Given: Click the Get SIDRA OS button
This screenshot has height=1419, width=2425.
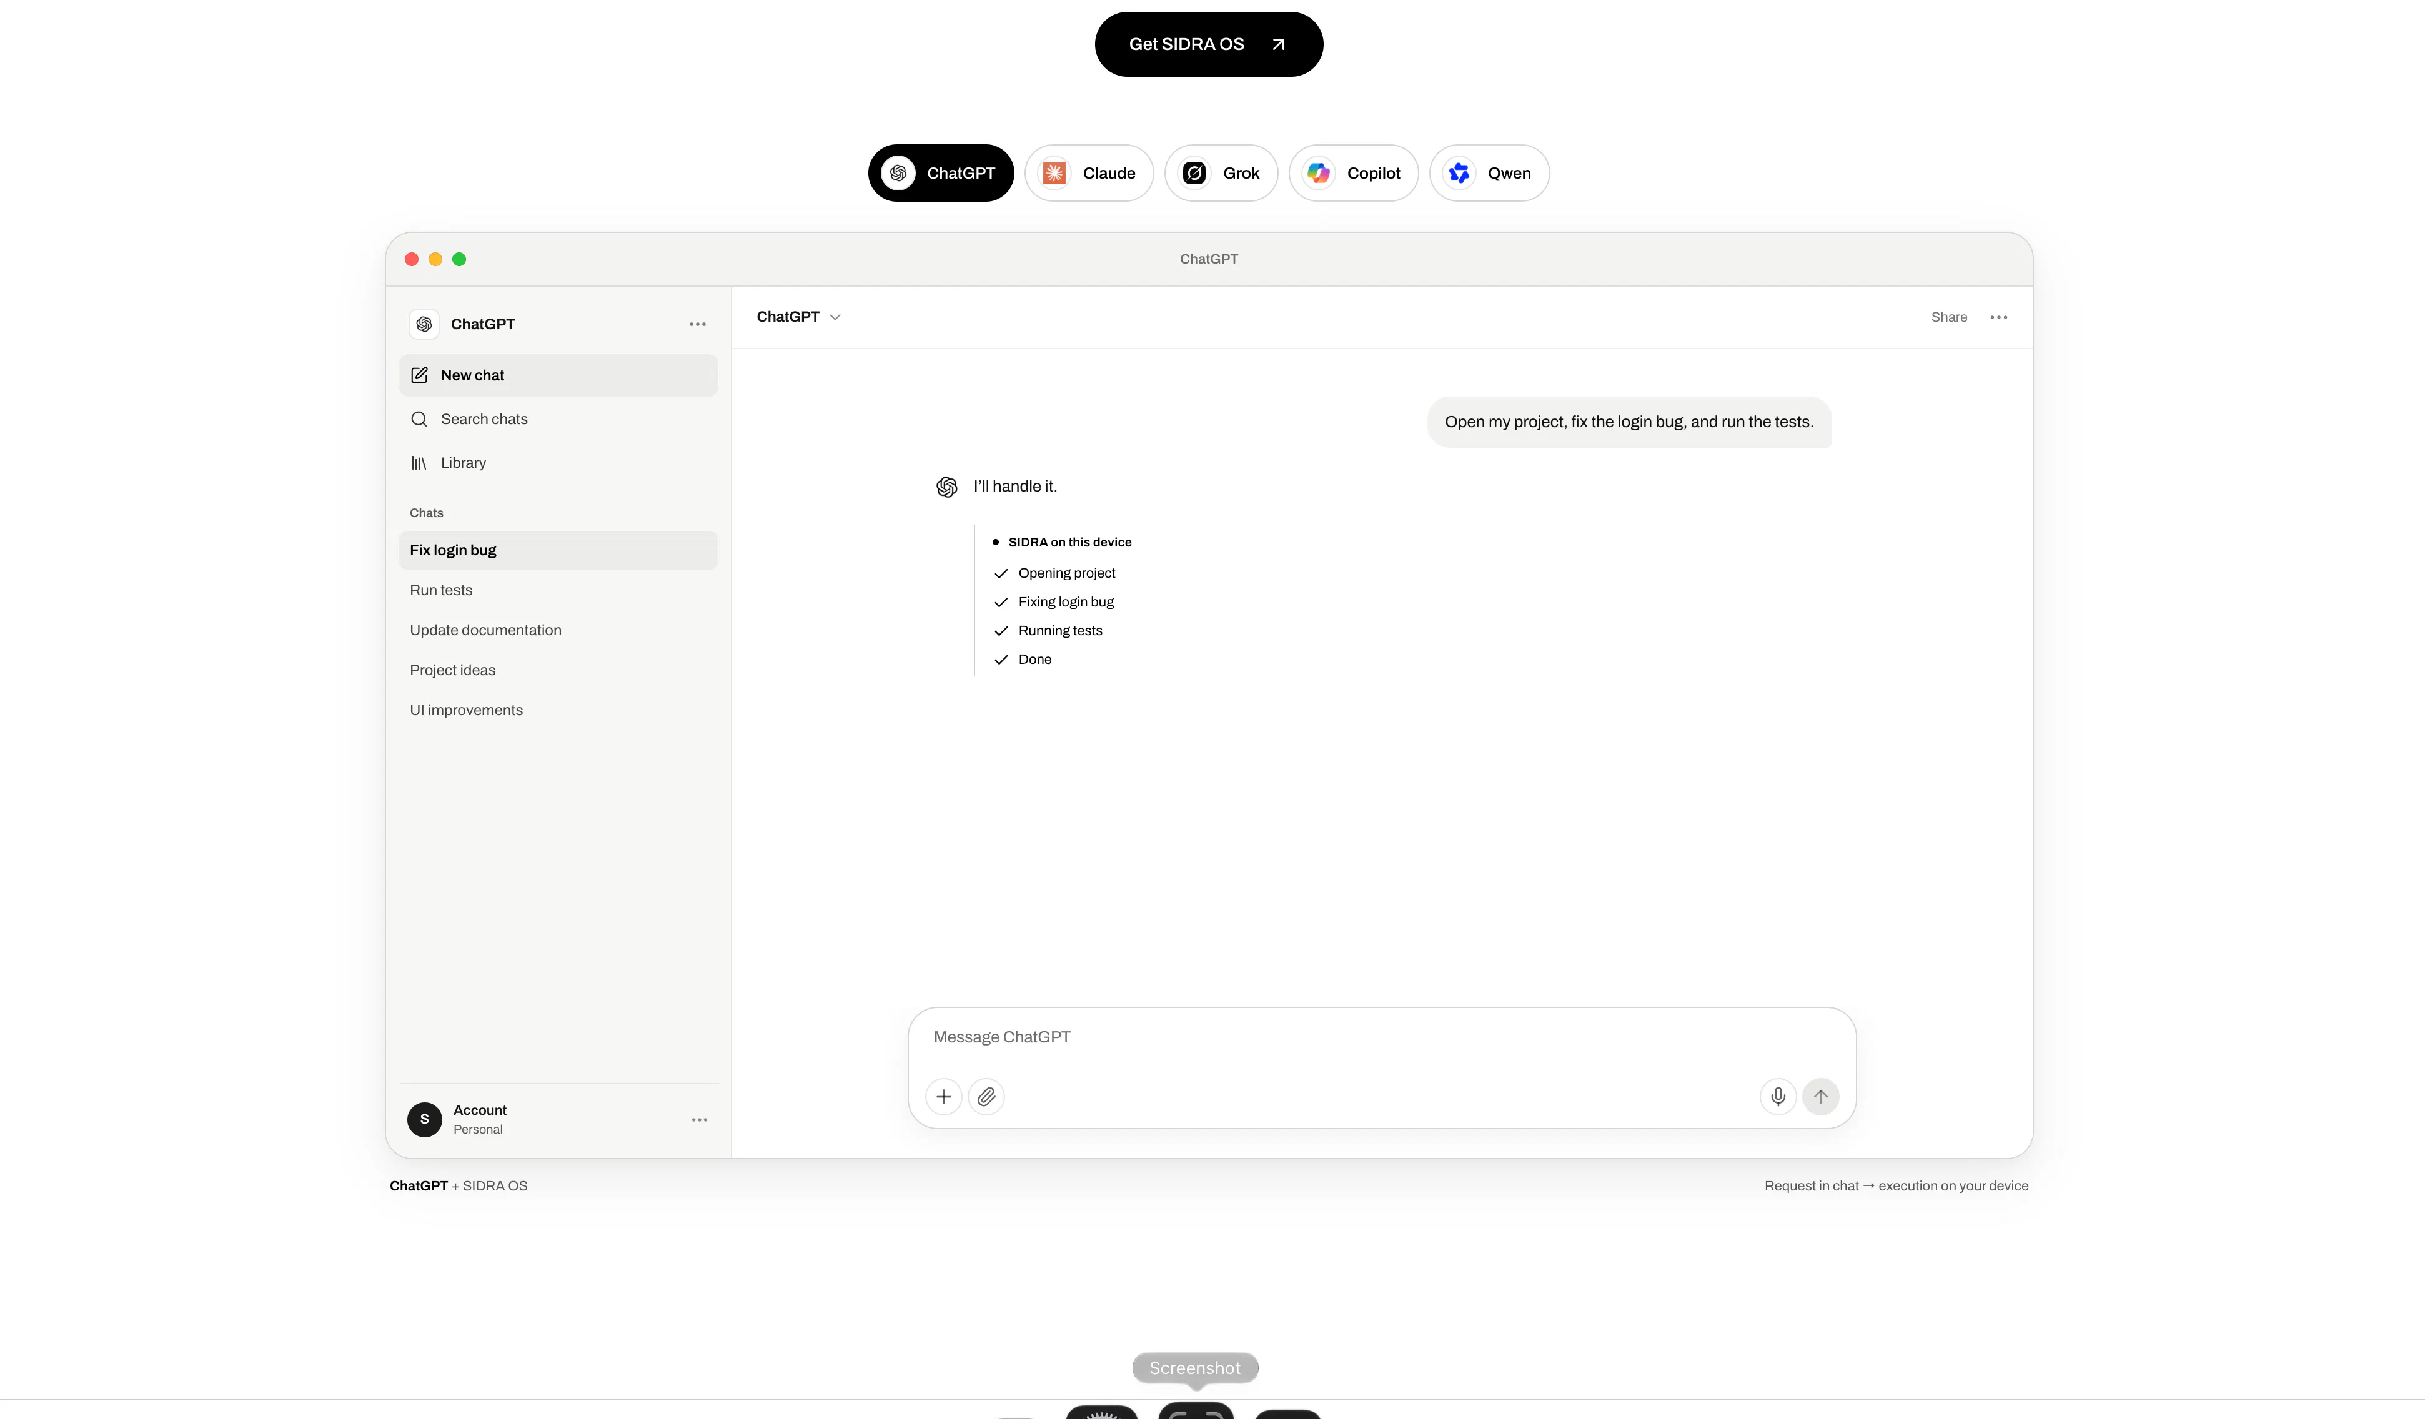Looking at the screenshot, I should (1209, 44).
